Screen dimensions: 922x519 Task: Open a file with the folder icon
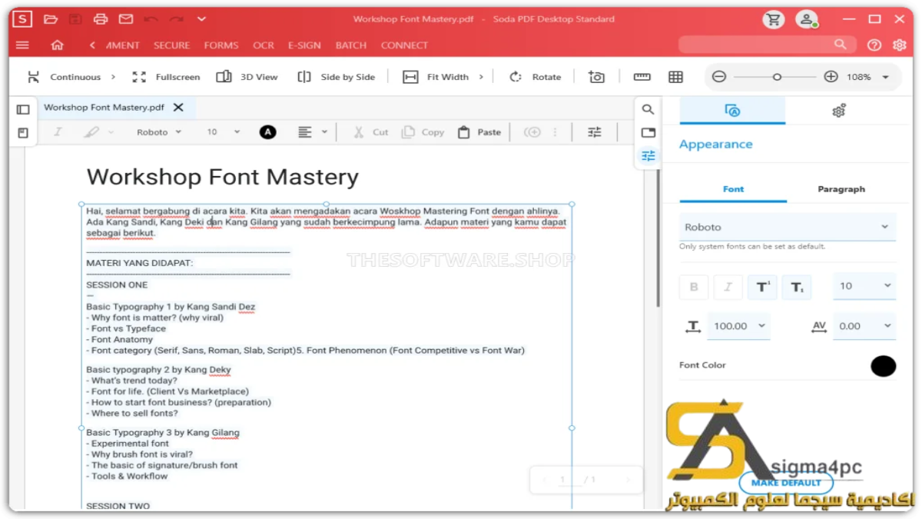(x=51, y=18)
